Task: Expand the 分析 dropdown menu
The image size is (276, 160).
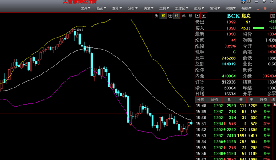Action: pos(133,8)
